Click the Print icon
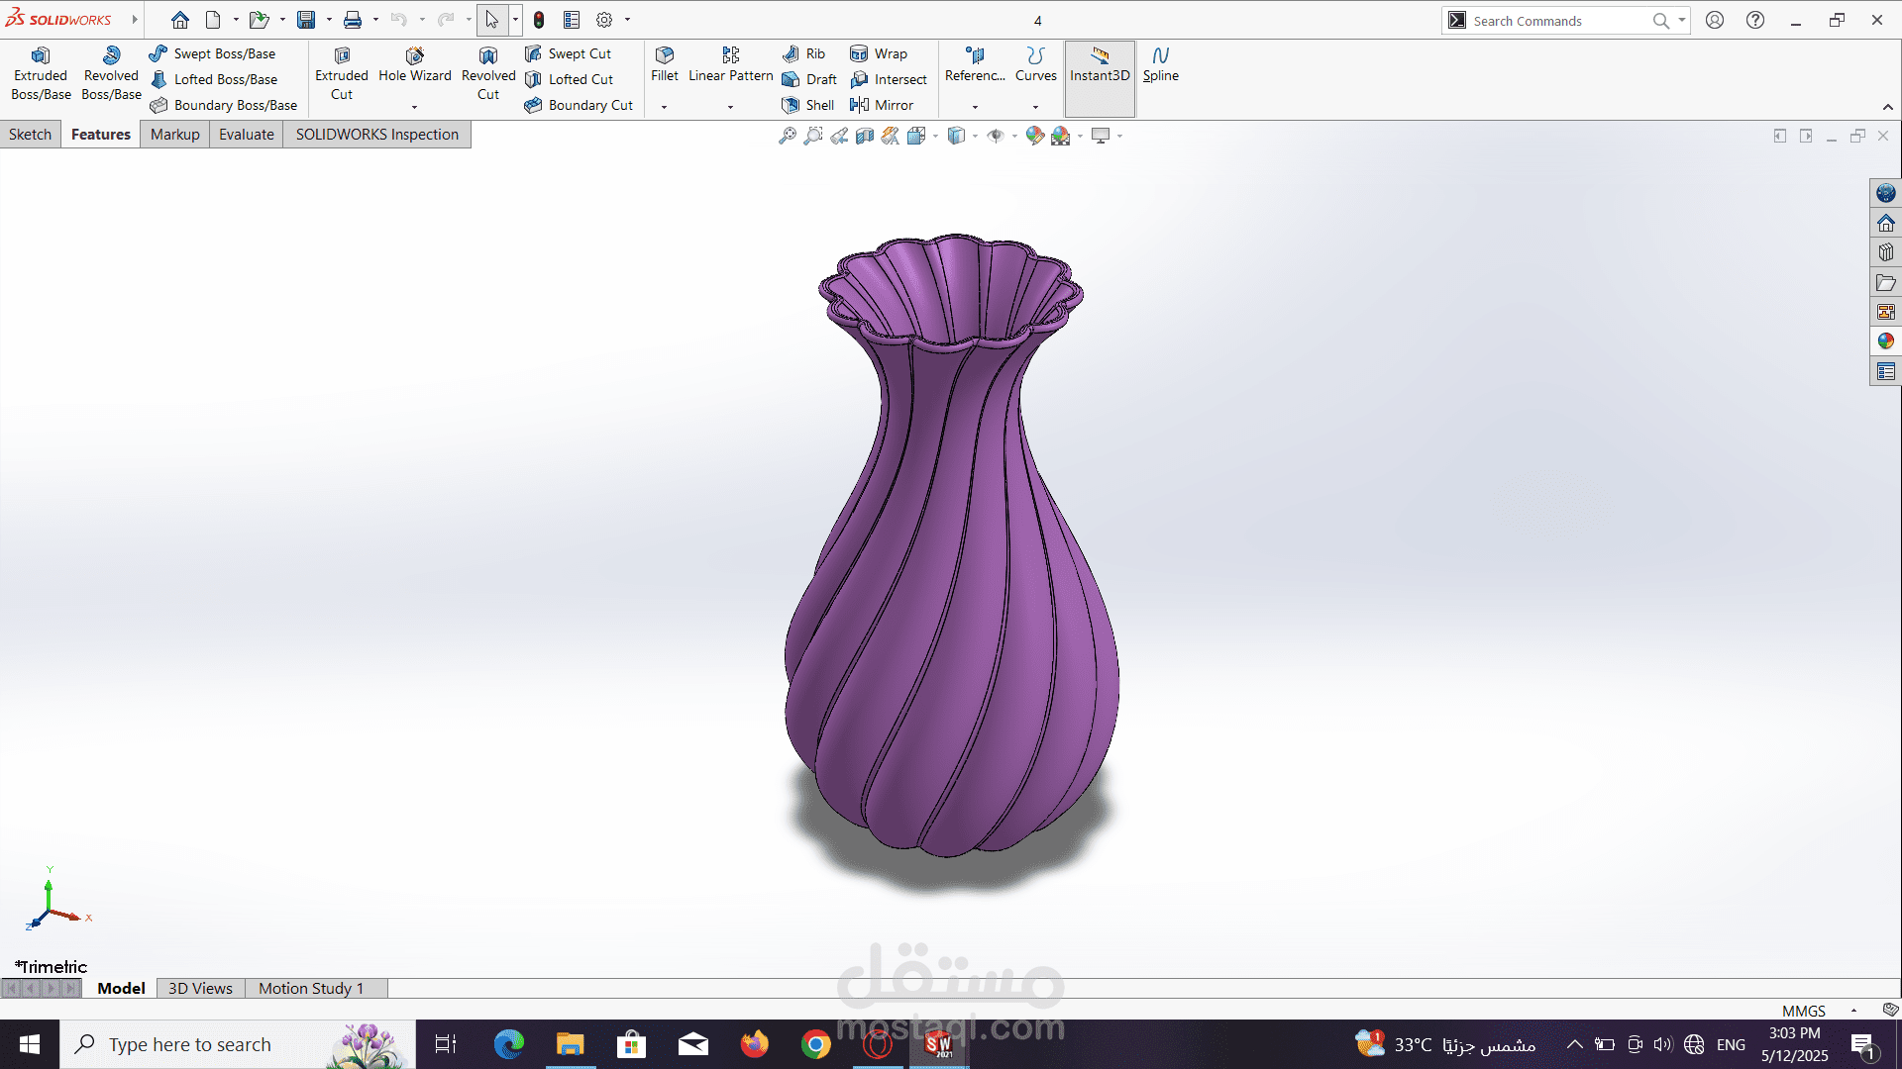 click(353, 20)
